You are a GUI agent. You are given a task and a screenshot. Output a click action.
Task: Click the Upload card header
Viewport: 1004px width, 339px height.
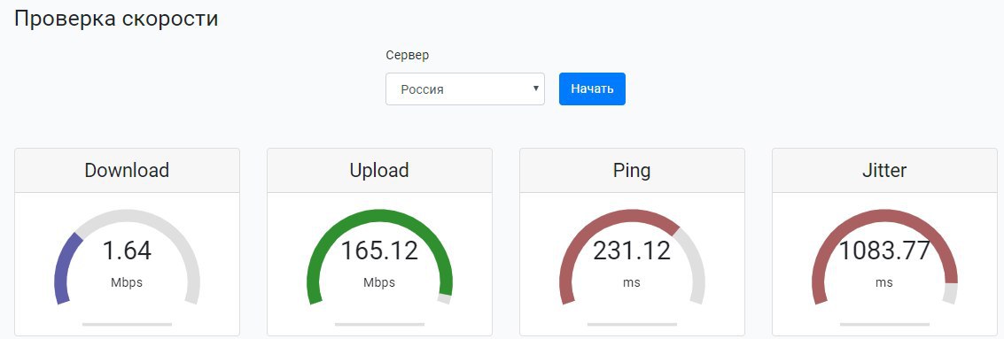coord(379,170)
